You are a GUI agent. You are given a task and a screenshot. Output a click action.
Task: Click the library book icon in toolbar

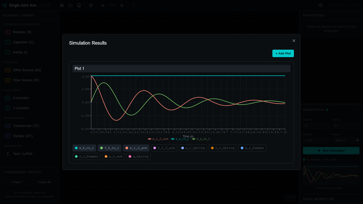[79, 5]
